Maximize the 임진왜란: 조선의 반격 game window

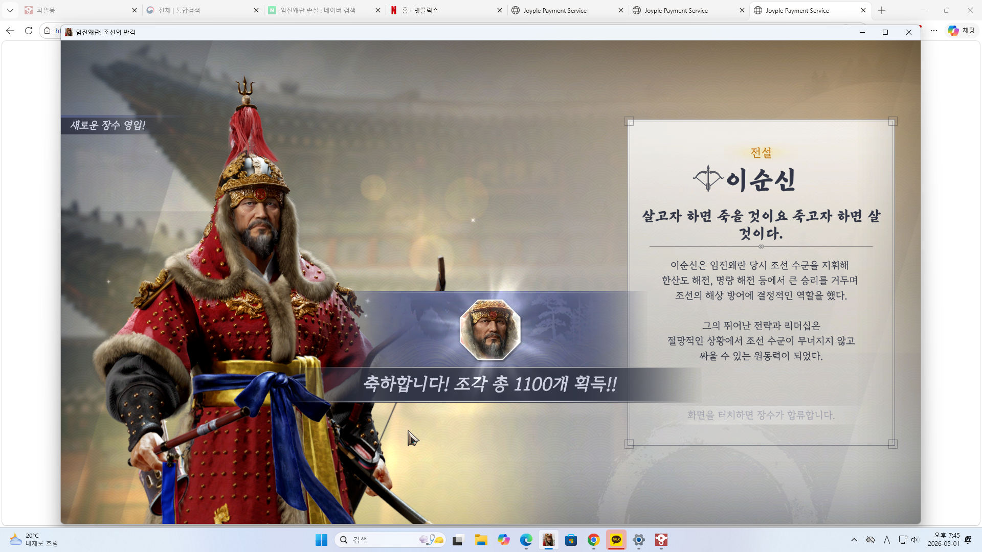885,32
